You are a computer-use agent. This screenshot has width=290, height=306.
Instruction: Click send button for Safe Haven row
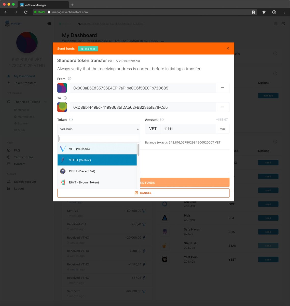268,232
